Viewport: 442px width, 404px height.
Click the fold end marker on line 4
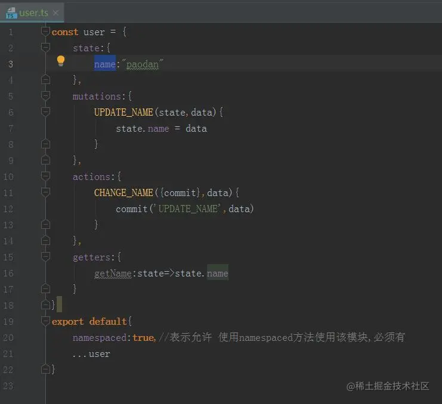click(x=45, y=80)
